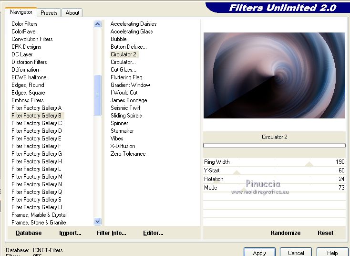
Task: Select X-Diffusion filter
Action: pyautogui.click(x=123, y=146)
